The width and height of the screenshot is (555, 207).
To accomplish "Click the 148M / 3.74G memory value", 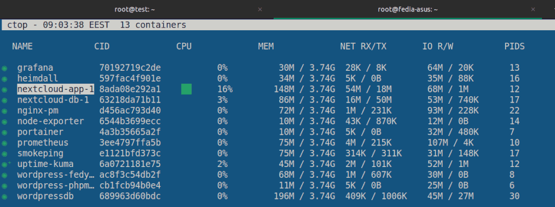I will [x=305, y=89].
